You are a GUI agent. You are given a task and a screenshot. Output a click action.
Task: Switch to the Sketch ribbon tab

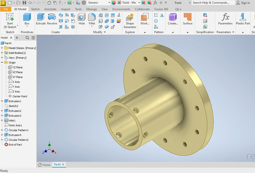tap(35, 9)
